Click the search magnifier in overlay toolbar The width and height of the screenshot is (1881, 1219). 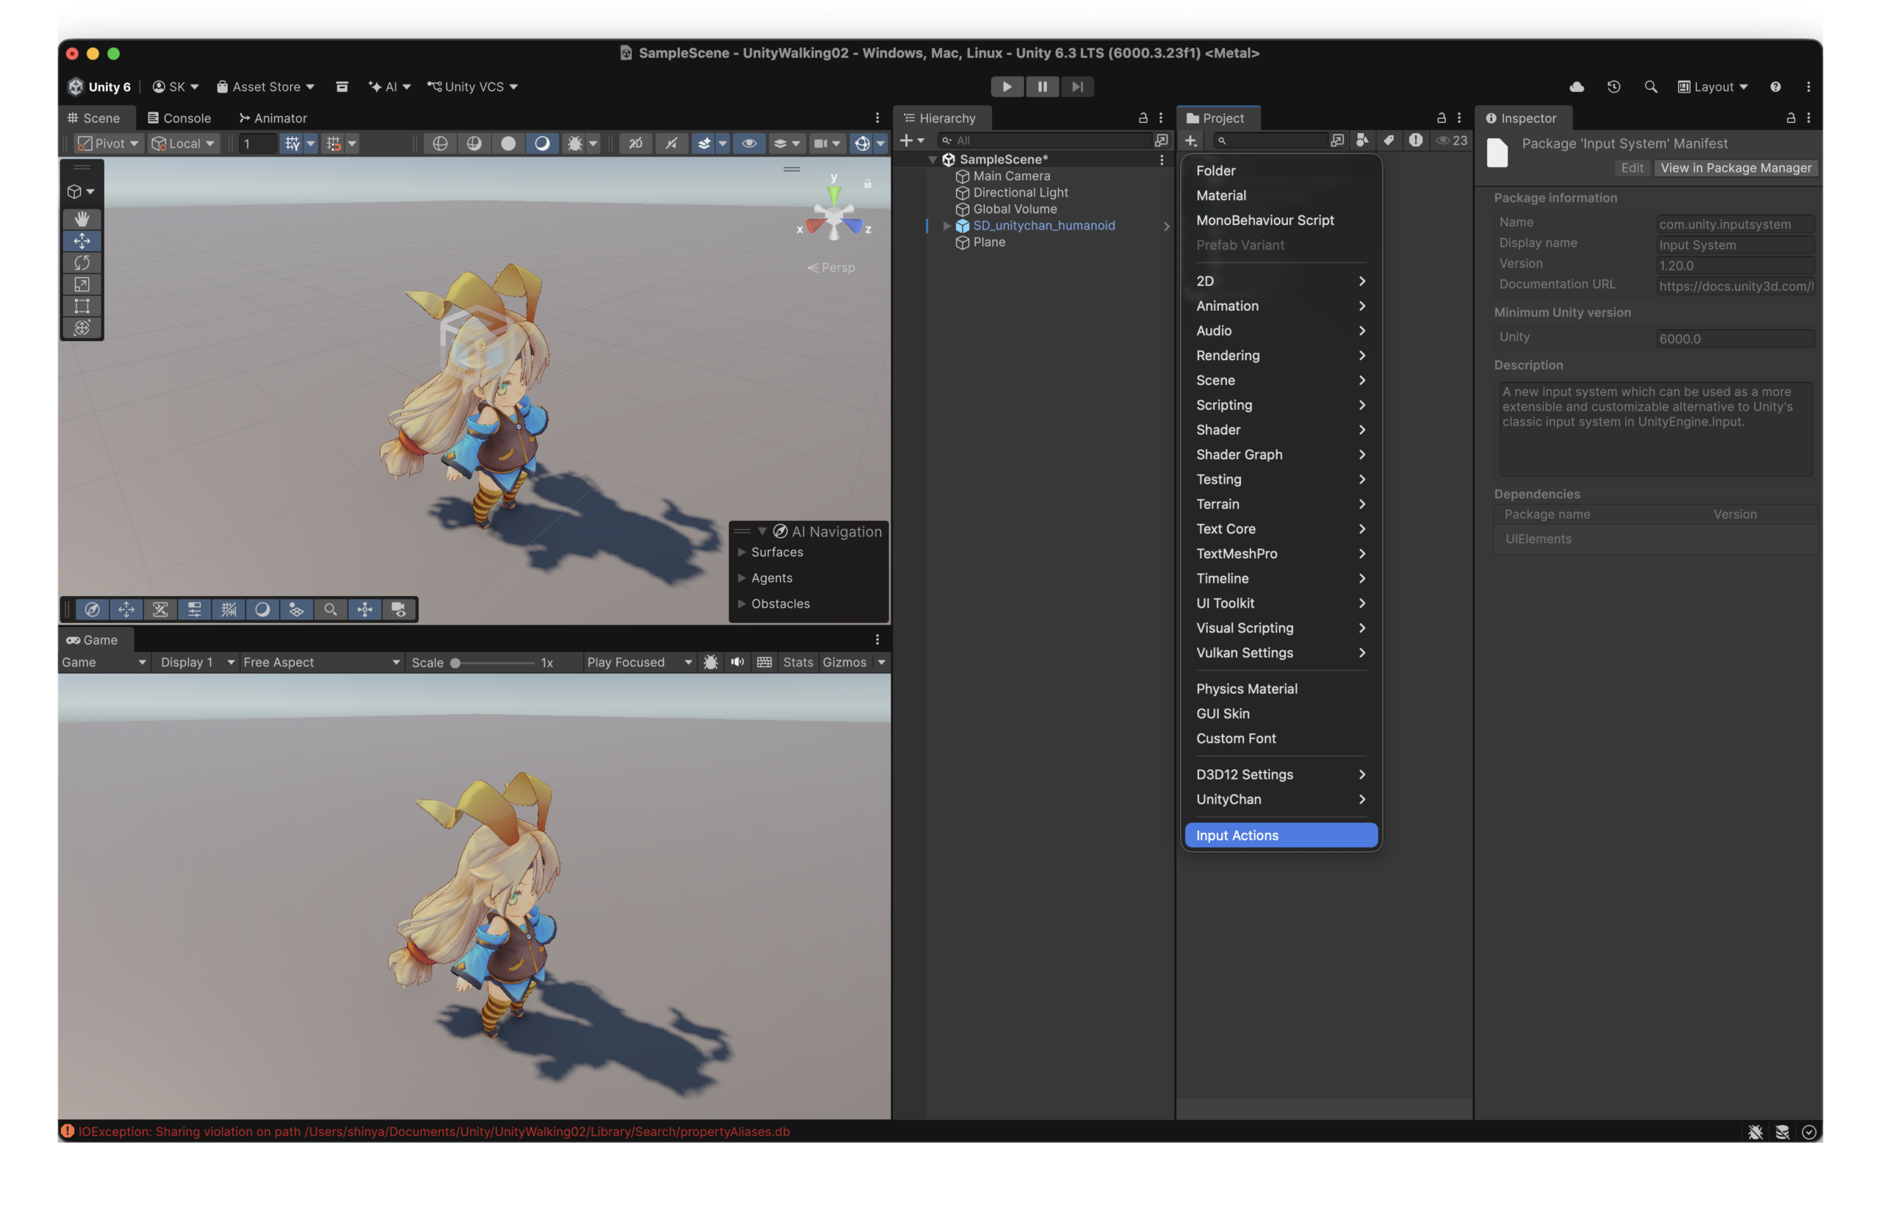point(331,610)
